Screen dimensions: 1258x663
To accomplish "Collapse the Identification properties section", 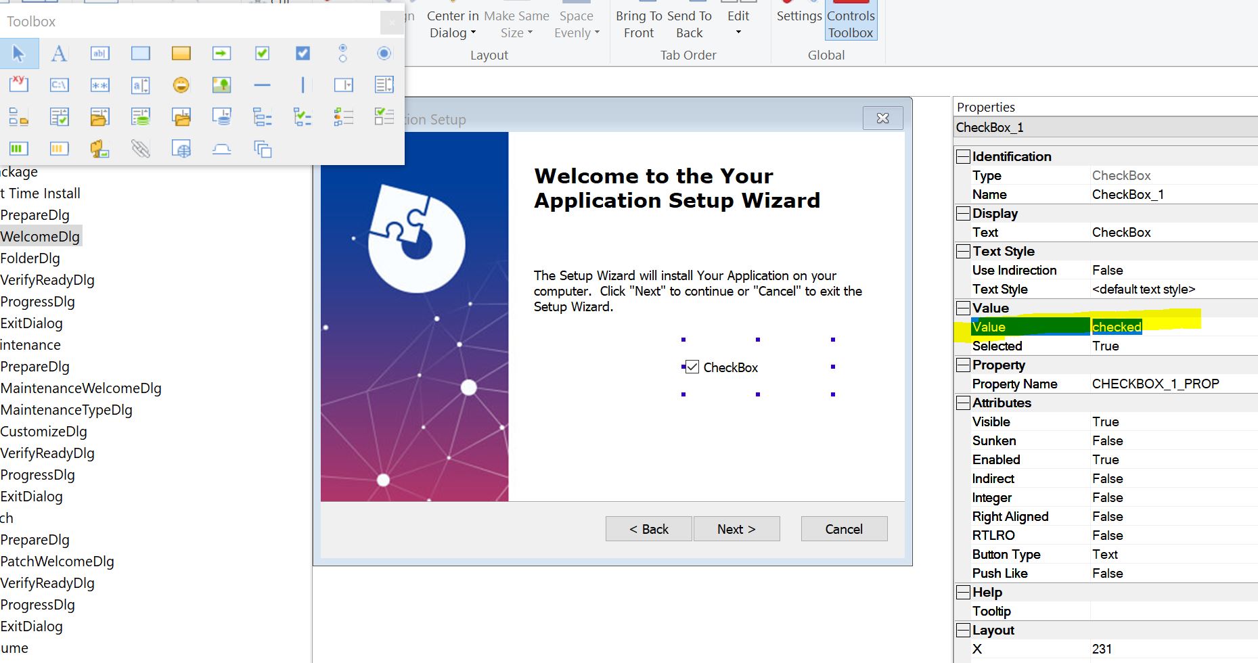I will [x=962, y=157].
